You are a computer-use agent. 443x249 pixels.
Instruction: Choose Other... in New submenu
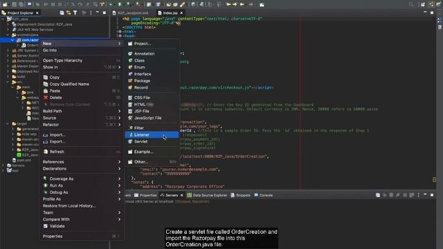[x=152, y=162]
